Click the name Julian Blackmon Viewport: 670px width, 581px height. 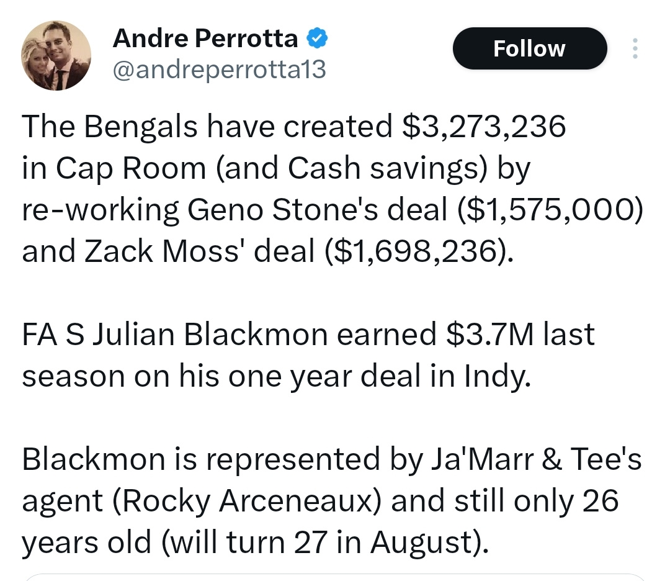tap(210, 335)
